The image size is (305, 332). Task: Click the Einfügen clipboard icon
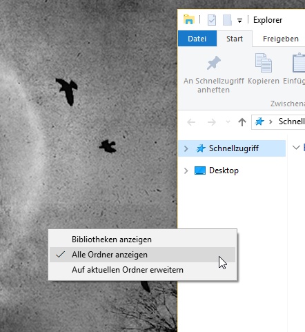pyautogui.click(x=299, y=63)
